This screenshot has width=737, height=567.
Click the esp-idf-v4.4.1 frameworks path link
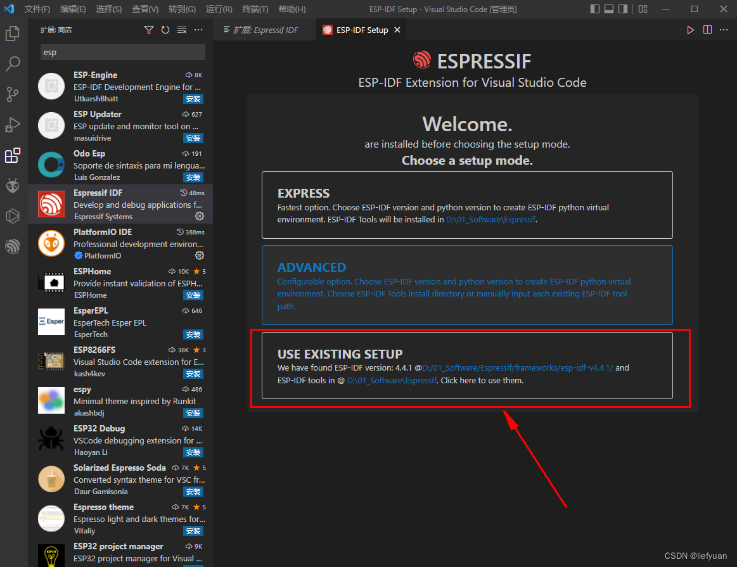(x=518, y=368)
